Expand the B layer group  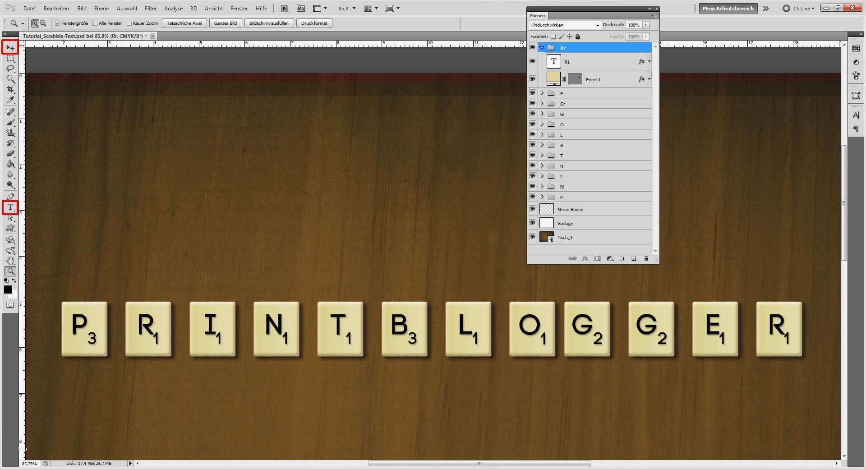[542, 145]
